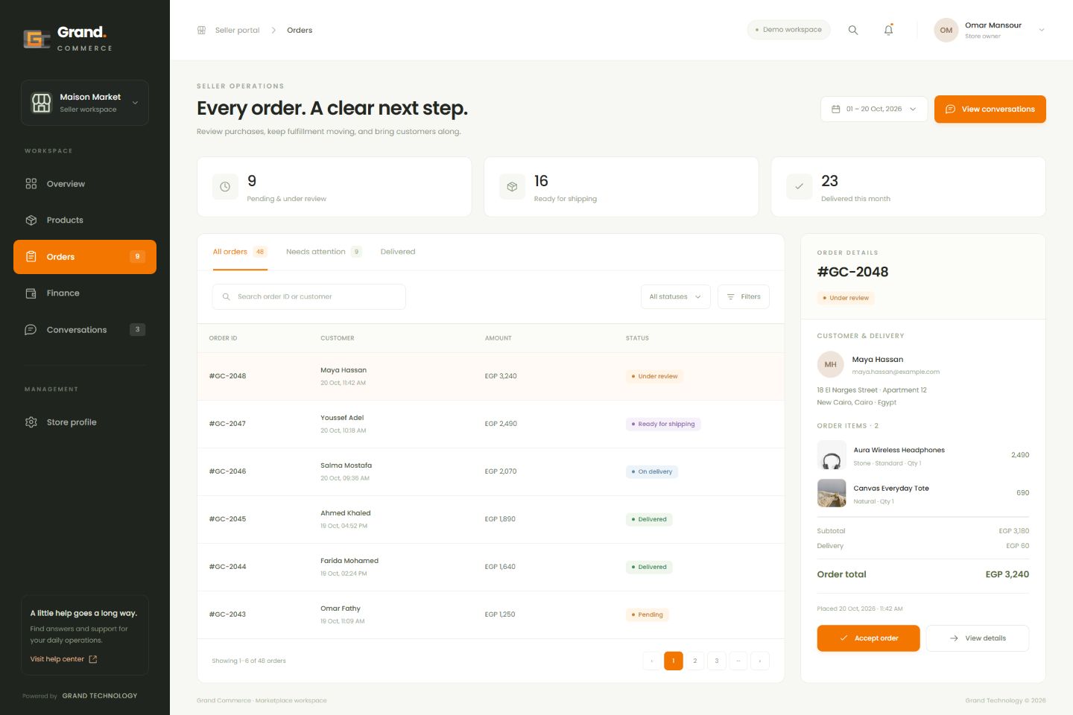Click the Store profile gear icon
Viewport: 1073px width, 715px height.
31,422
